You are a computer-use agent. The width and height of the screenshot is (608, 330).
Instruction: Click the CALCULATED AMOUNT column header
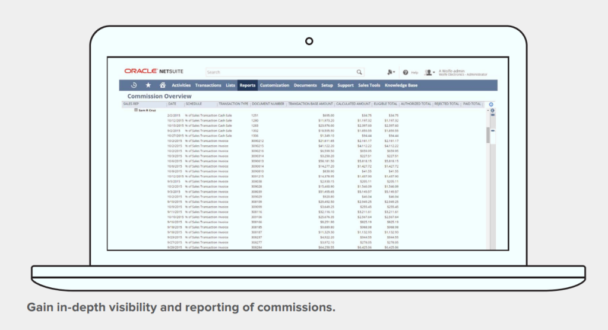(x=353, y=104)
